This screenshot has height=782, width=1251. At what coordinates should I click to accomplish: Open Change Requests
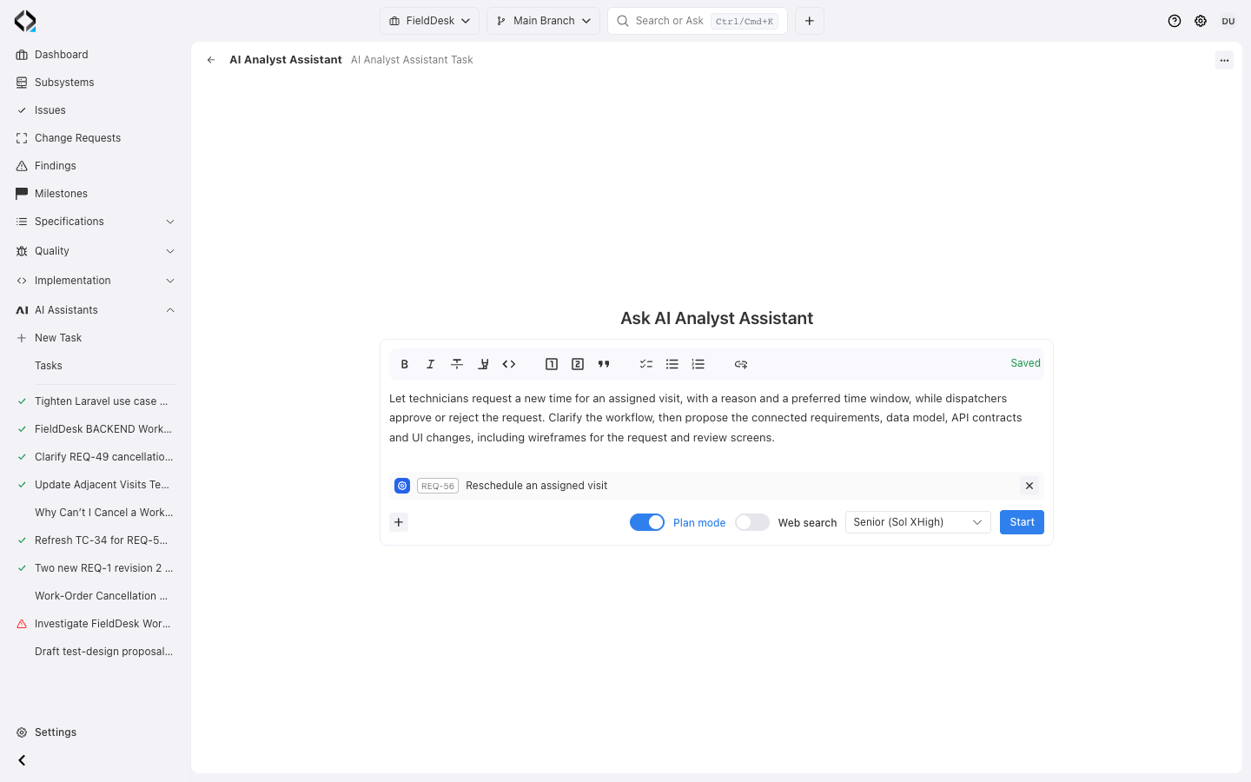pos(96,138)
